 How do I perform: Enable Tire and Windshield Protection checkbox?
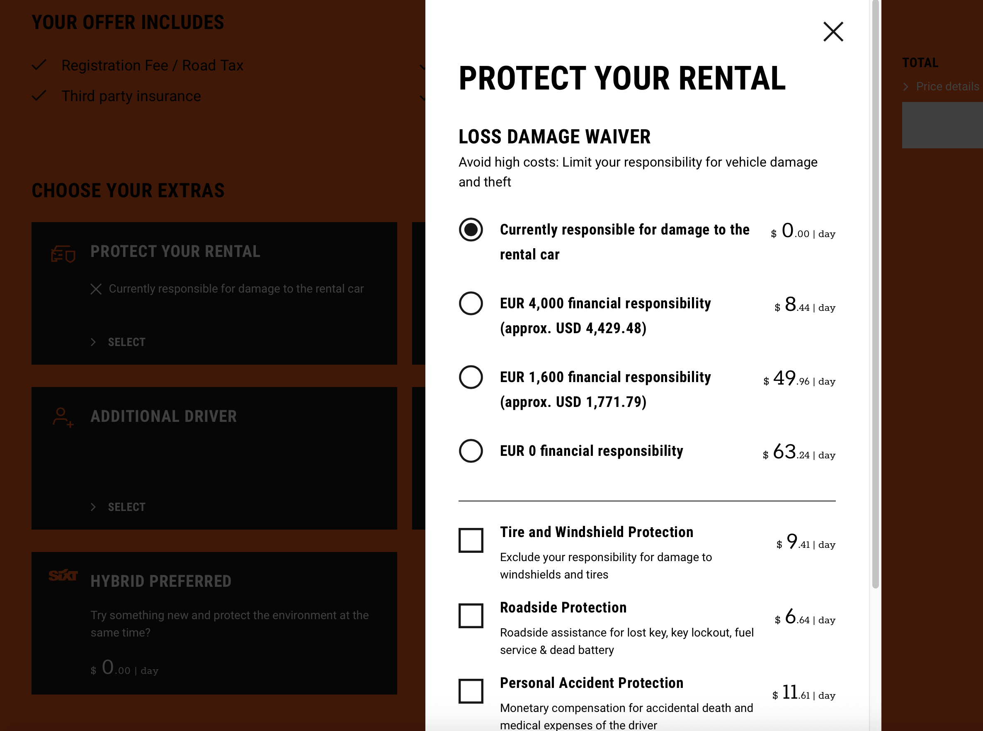471,540
